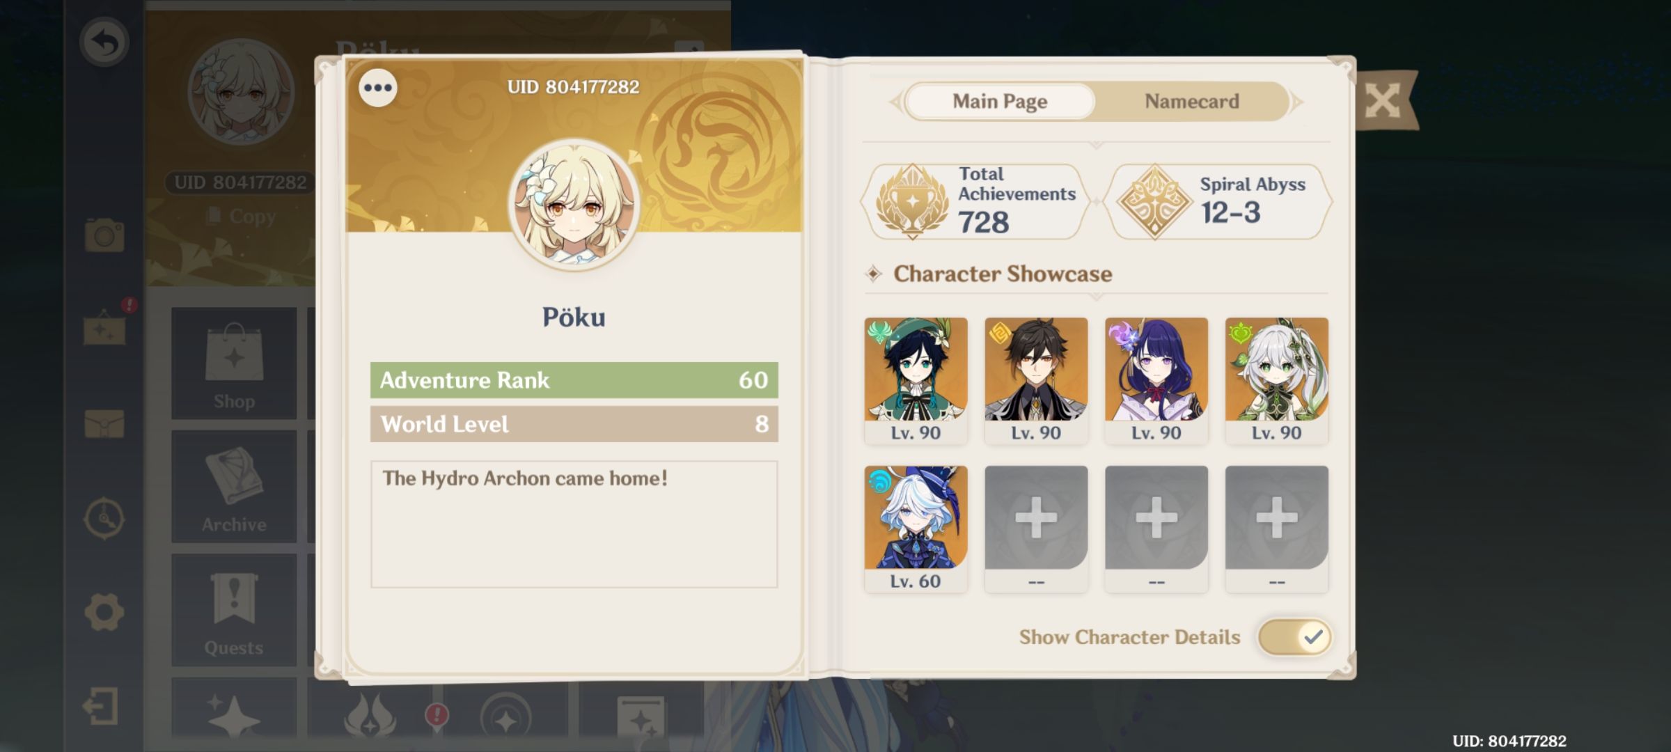Open the mail envelope icon in sidebar
This screenshot has width=1671, height=752.
click(104, 423)
